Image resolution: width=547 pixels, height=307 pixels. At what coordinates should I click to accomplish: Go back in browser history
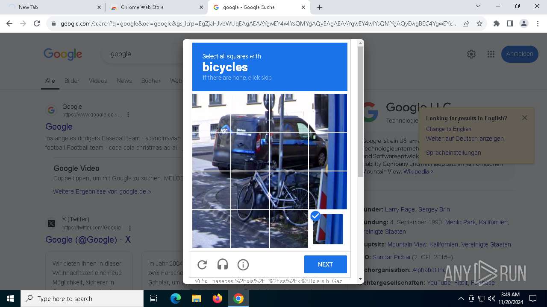click(9, 24)
